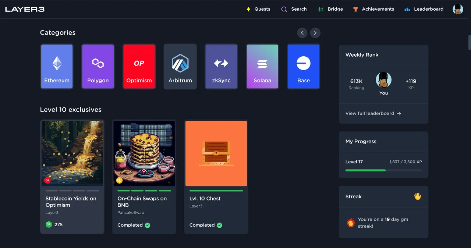The image size is (471, 248).
Task: Click the OP logo on Optimism card
Action: click(x=139, y=63)
